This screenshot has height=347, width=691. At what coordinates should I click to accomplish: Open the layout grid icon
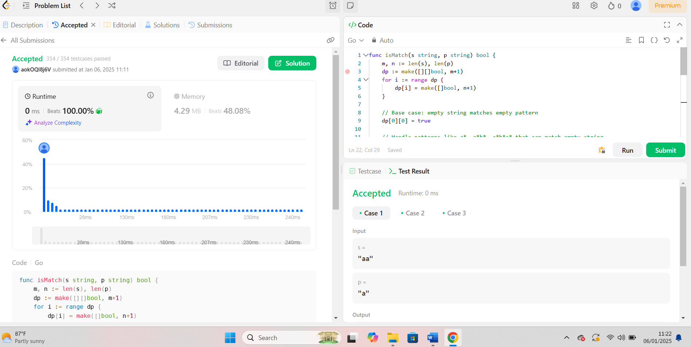576,5
